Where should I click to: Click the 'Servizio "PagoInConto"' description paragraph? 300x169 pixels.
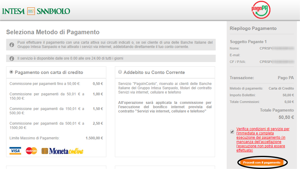[x=165, y=88]
